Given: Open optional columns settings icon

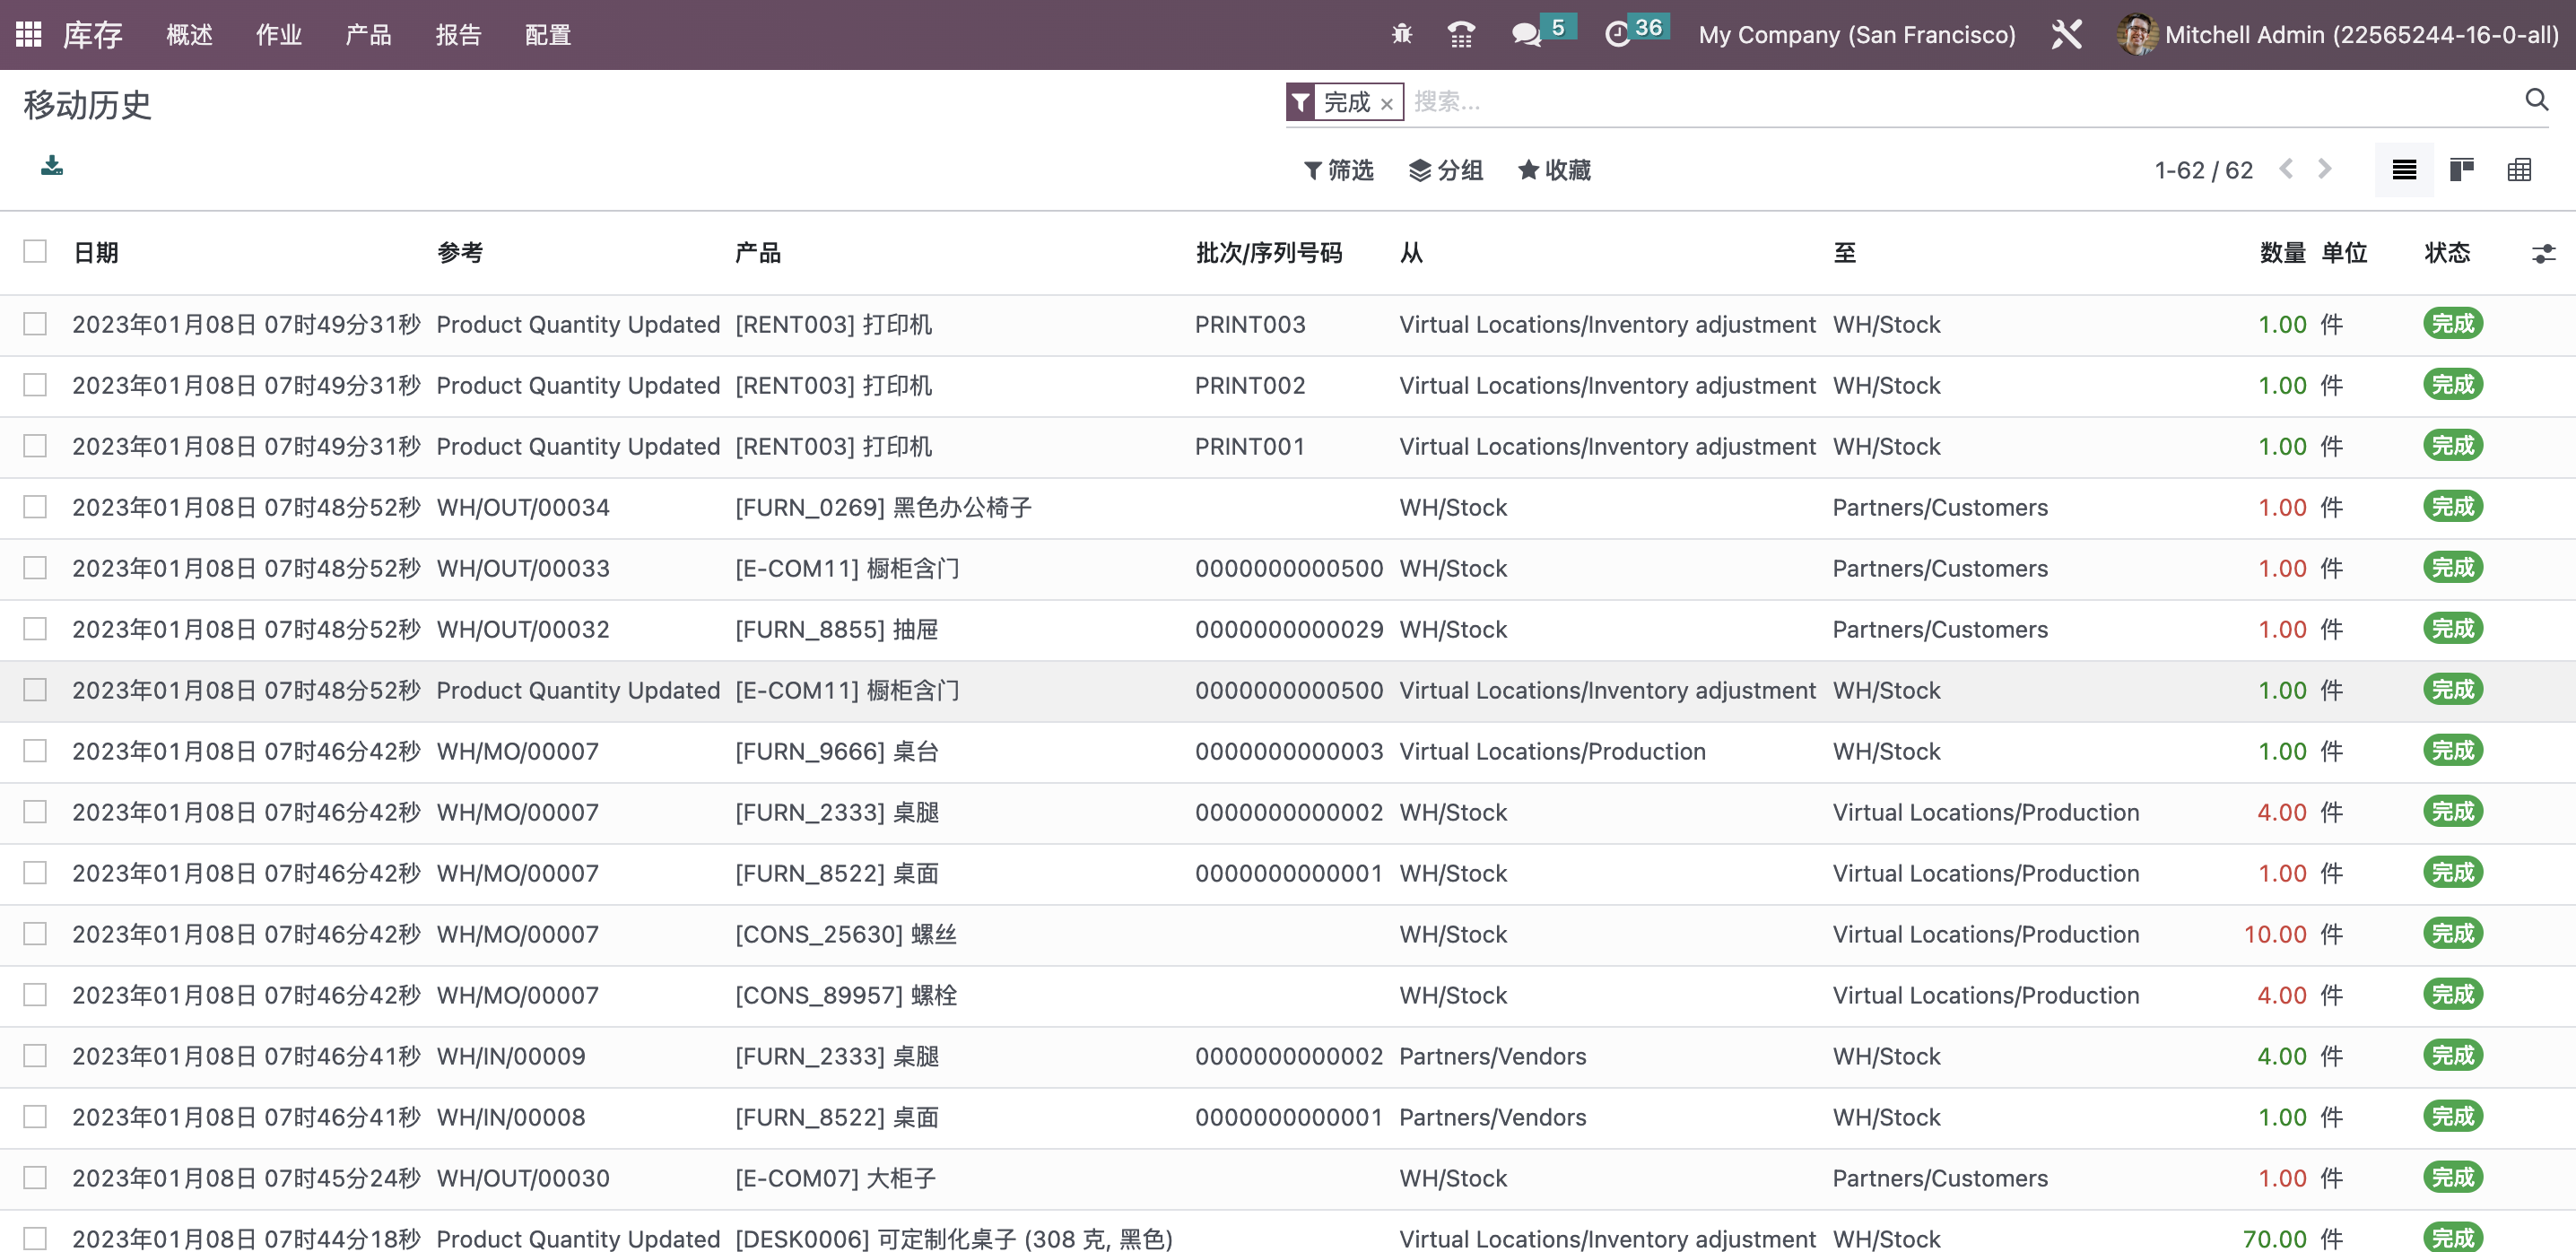Looking at the screenshot, I should [2543, 254].
